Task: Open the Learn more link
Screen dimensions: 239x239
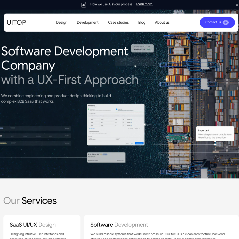Action: tap(144, 4)
